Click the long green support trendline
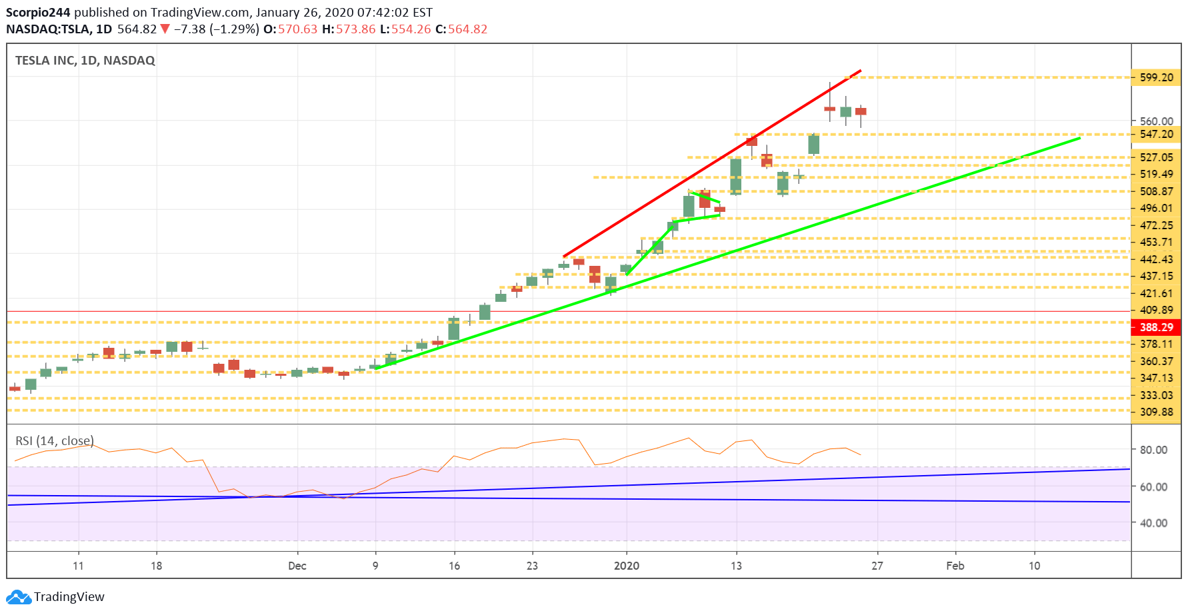This screenshot has height=615, width=1188. click(727, 253)
